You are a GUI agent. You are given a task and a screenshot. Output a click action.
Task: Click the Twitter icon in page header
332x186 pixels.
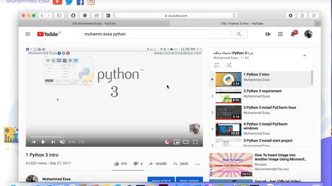[69, 2]
